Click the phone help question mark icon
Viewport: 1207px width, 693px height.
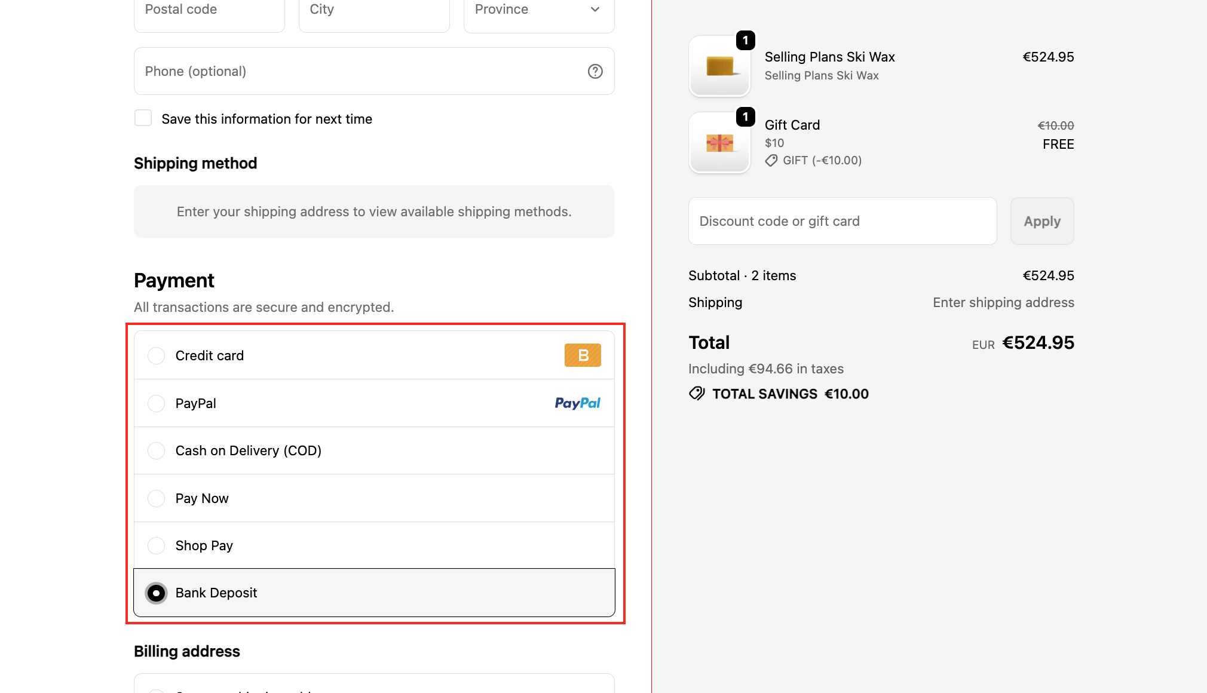pyautogui.click(x=595, y=71)
